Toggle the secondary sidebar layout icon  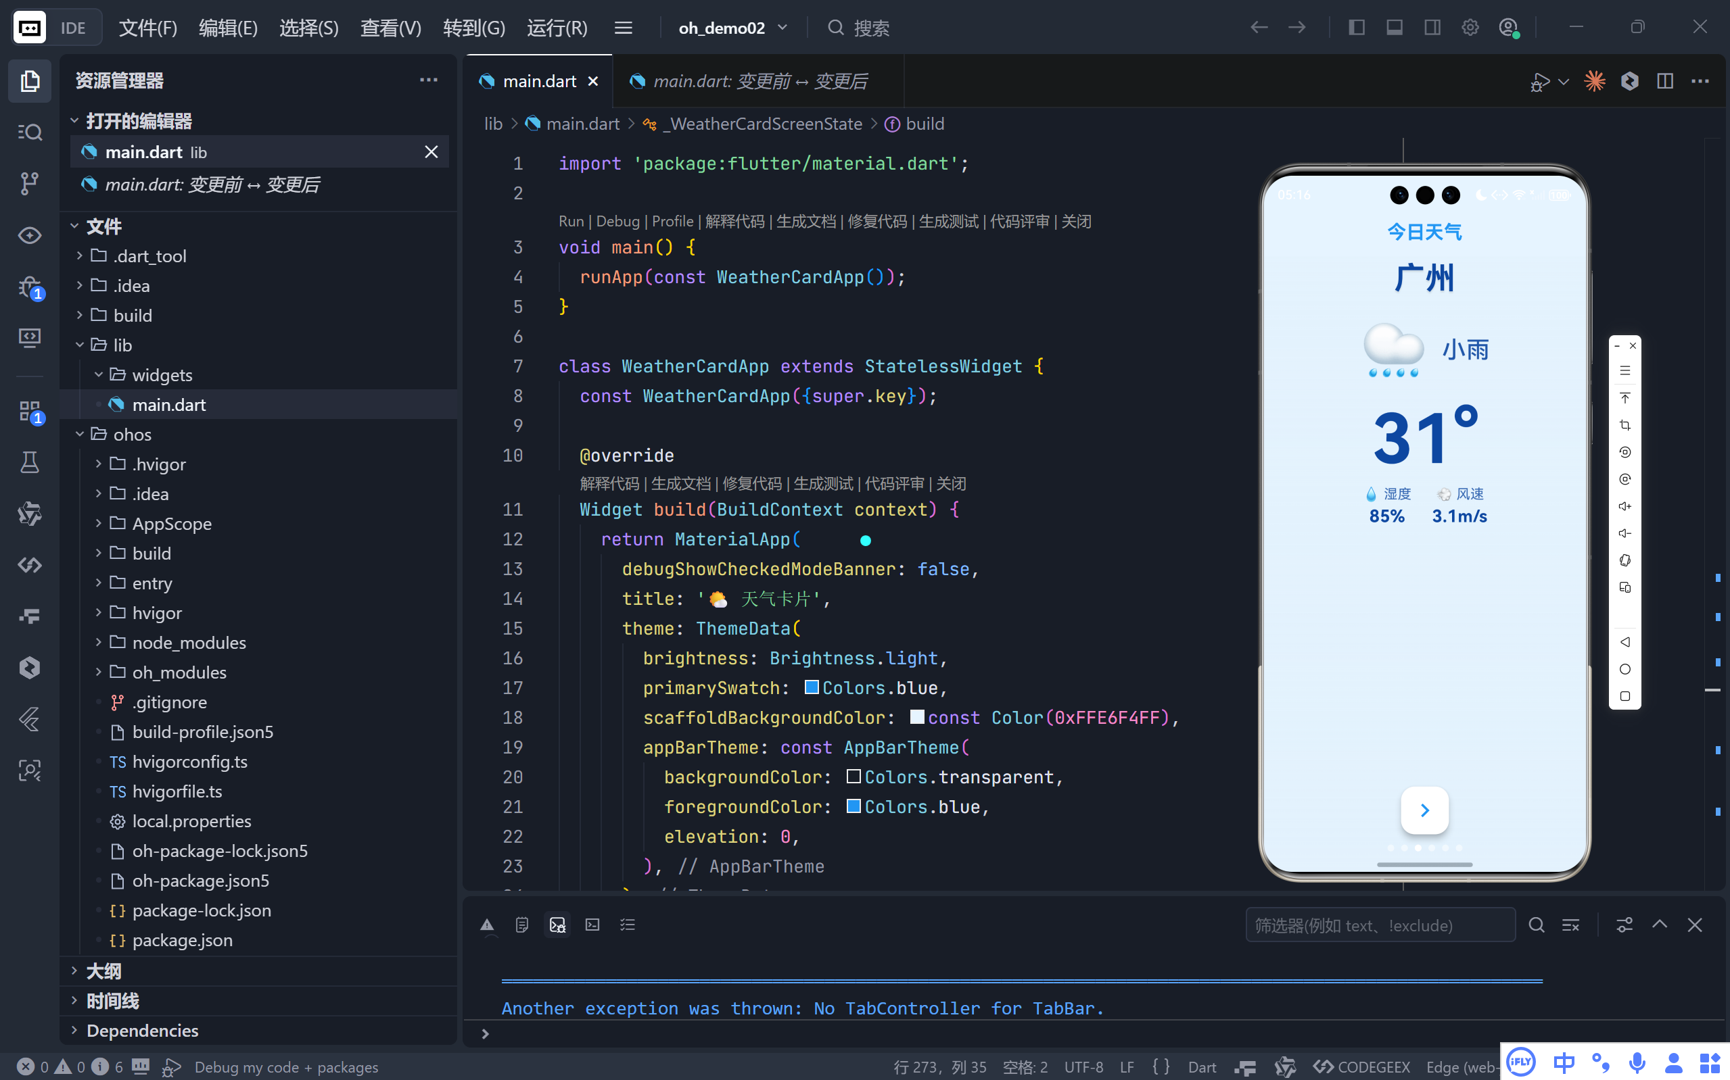tap(1432, 28)
